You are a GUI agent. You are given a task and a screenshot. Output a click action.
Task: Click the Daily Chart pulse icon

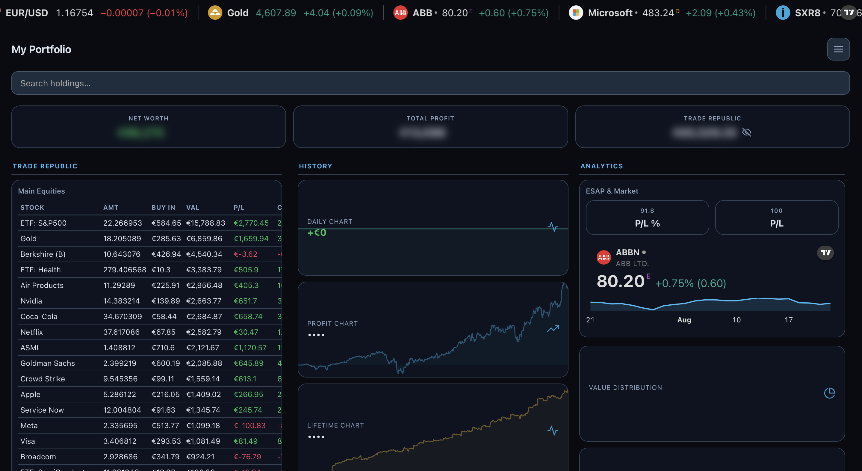[x=553, y=227]
